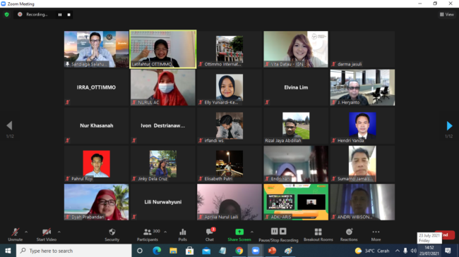Open the Participants panel

[x=148, y=234]
